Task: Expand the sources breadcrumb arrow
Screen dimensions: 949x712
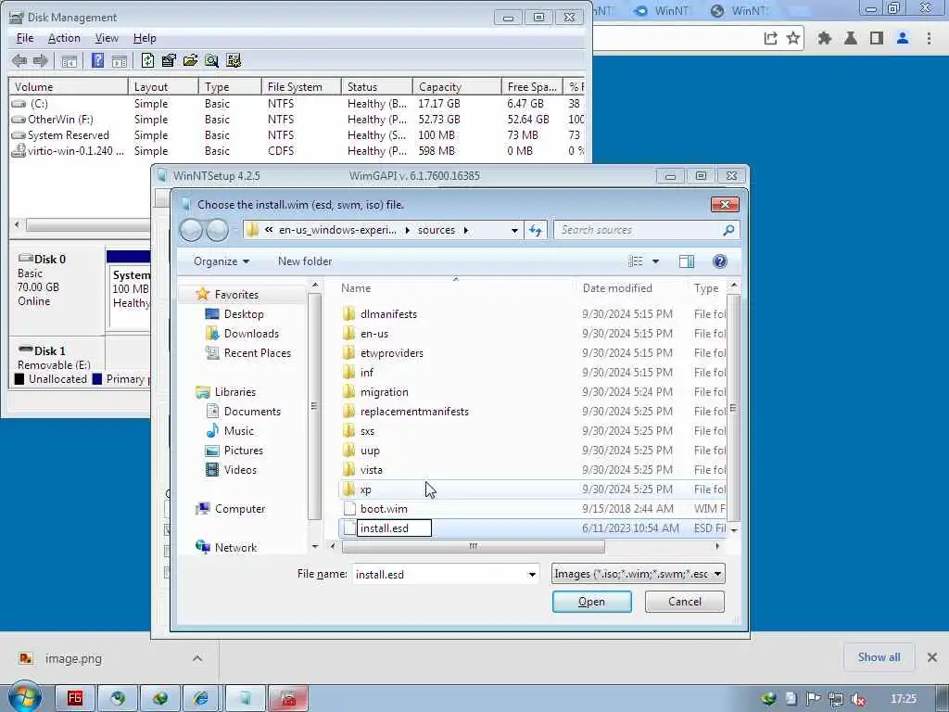Action: coord(466,230)
